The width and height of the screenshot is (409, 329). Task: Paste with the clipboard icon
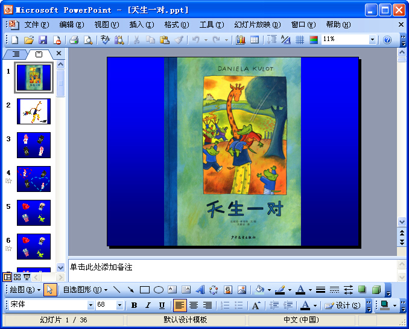[165, 40]
